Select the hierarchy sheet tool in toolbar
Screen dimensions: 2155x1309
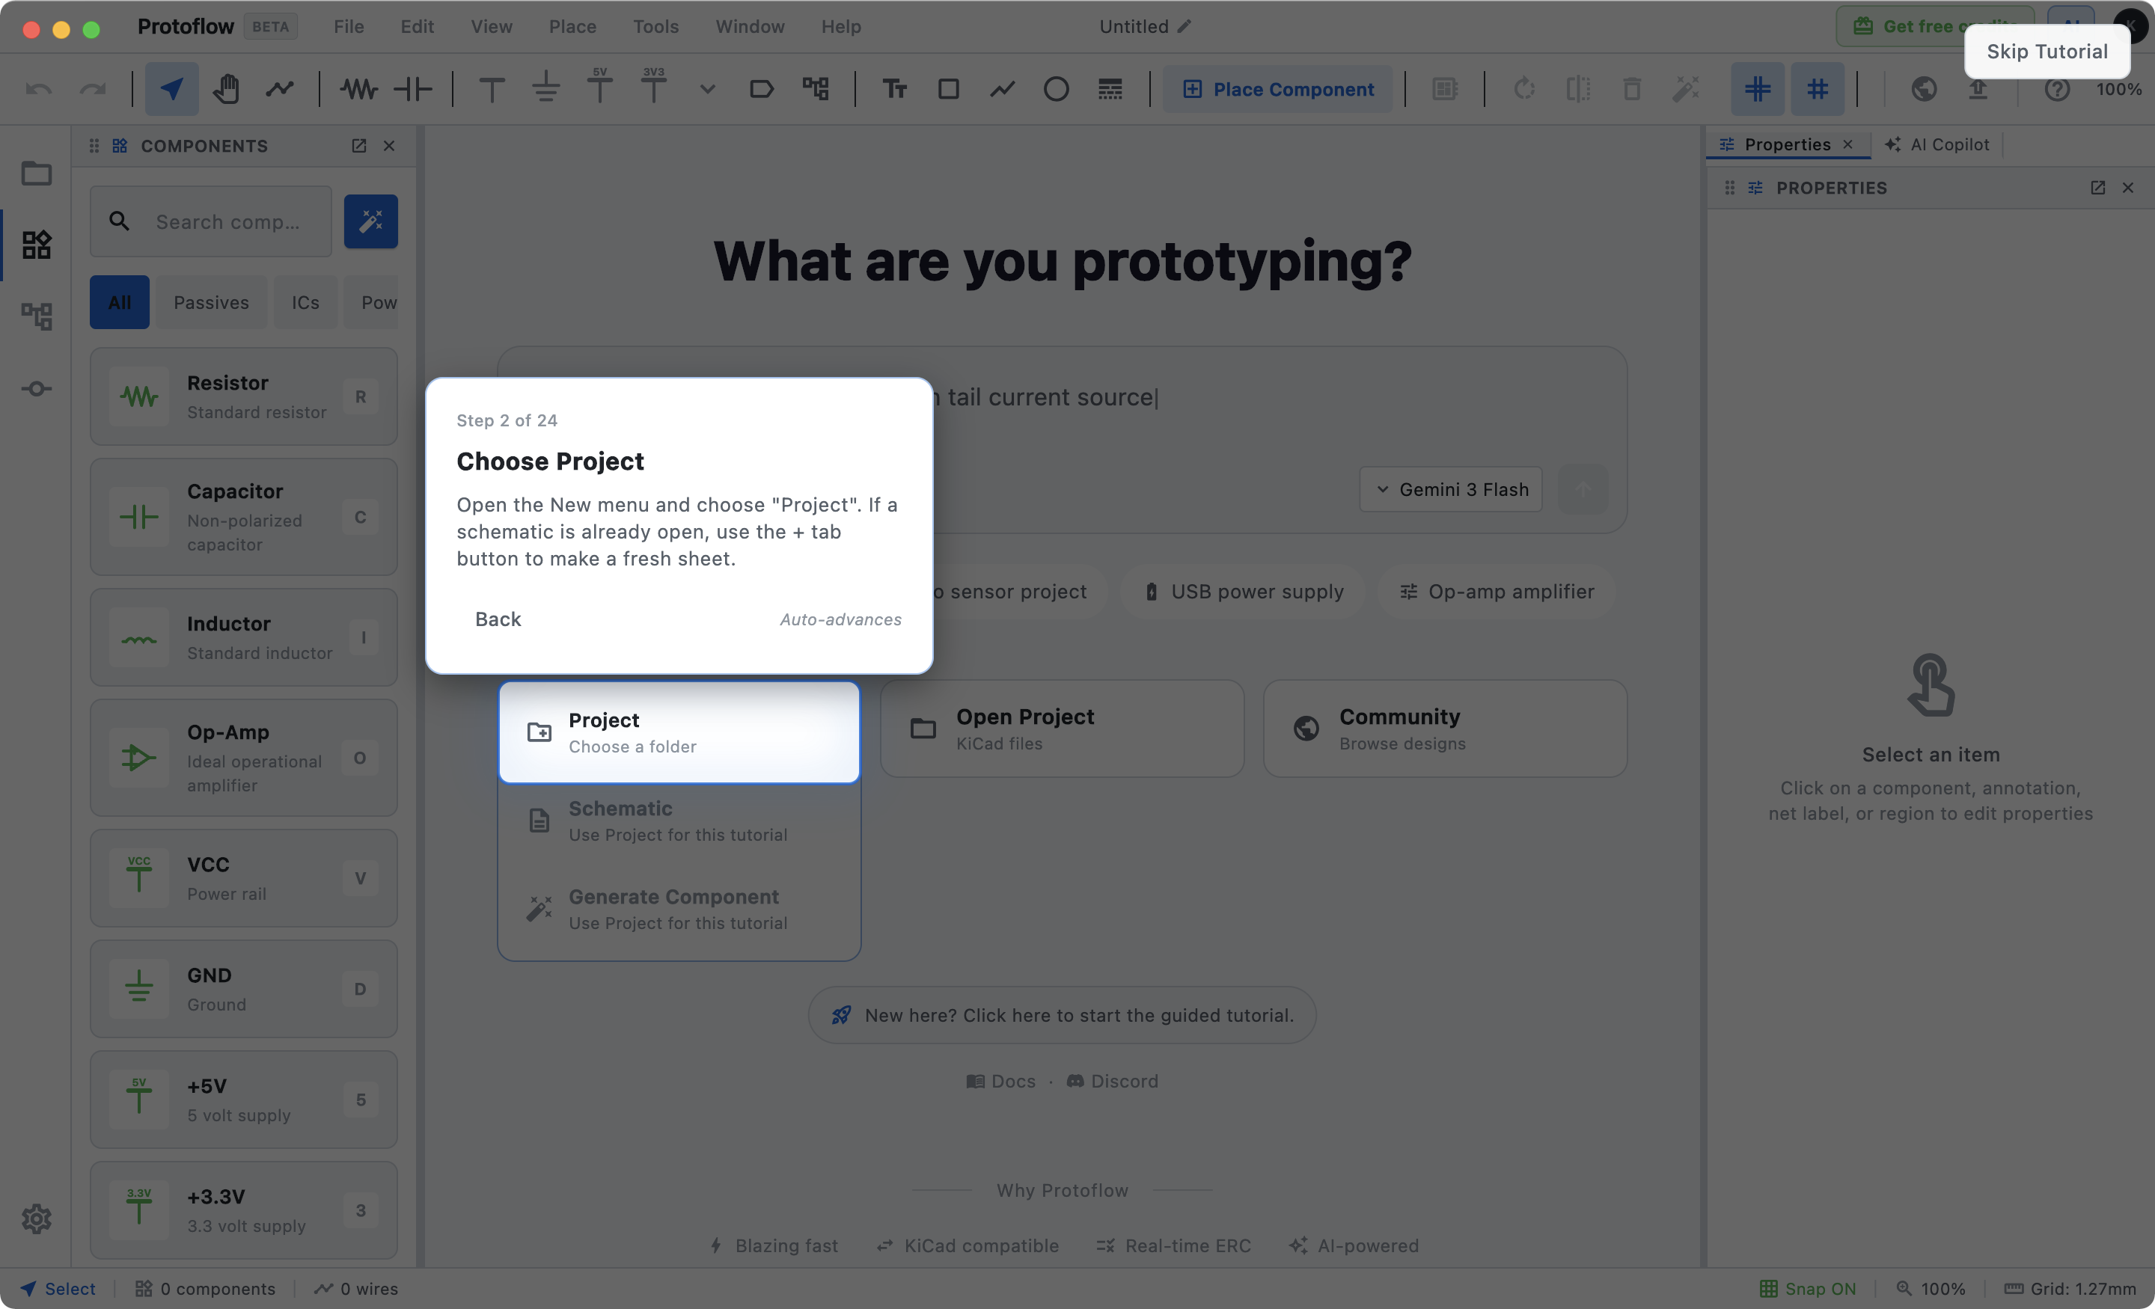coord(815,88)
